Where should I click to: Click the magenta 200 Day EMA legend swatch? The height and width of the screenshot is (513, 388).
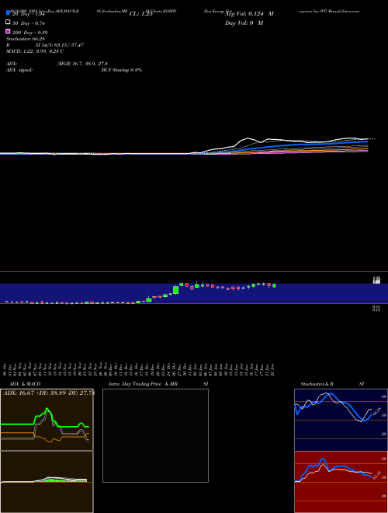click(x=8, y=31)
